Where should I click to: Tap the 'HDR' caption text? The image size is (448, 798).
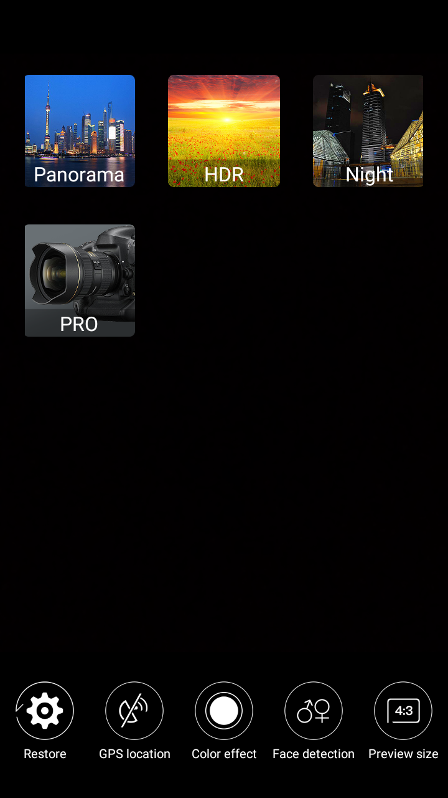click(x=224, y=175)
